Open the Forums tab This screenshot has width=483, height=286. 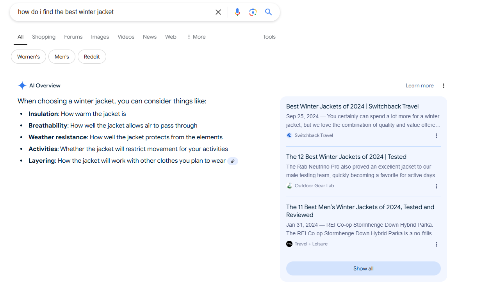(x=73, y=37)
